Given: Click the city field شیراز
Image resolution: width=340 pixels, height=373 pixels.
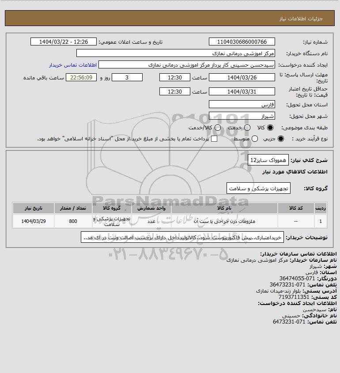Looking at the screenshot, I should pos(242,116).
